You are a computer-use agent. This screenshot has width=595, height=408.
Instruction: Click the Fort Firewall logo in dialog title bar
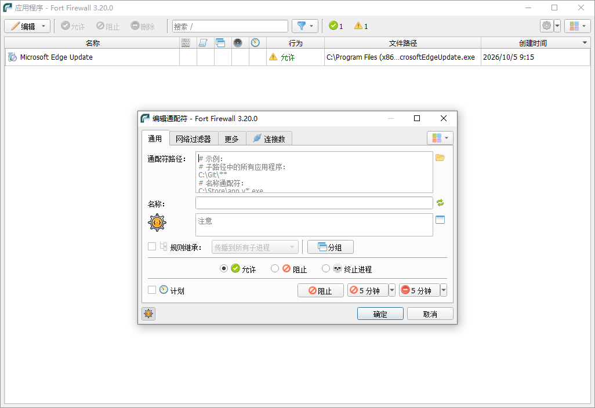click(x=145, y=118)
